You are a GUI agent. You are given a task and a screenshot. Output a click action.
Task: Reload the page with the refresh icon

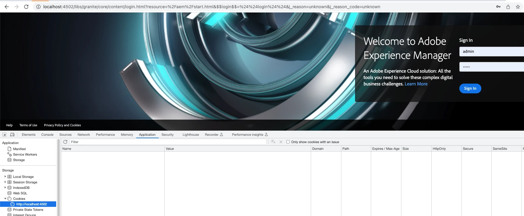click(x=26, y=7)
